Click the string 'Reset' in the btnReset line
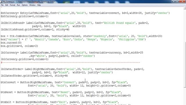 65,92
